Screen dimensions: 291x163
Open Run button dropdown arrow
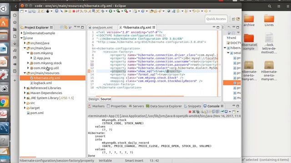point(114,11)
